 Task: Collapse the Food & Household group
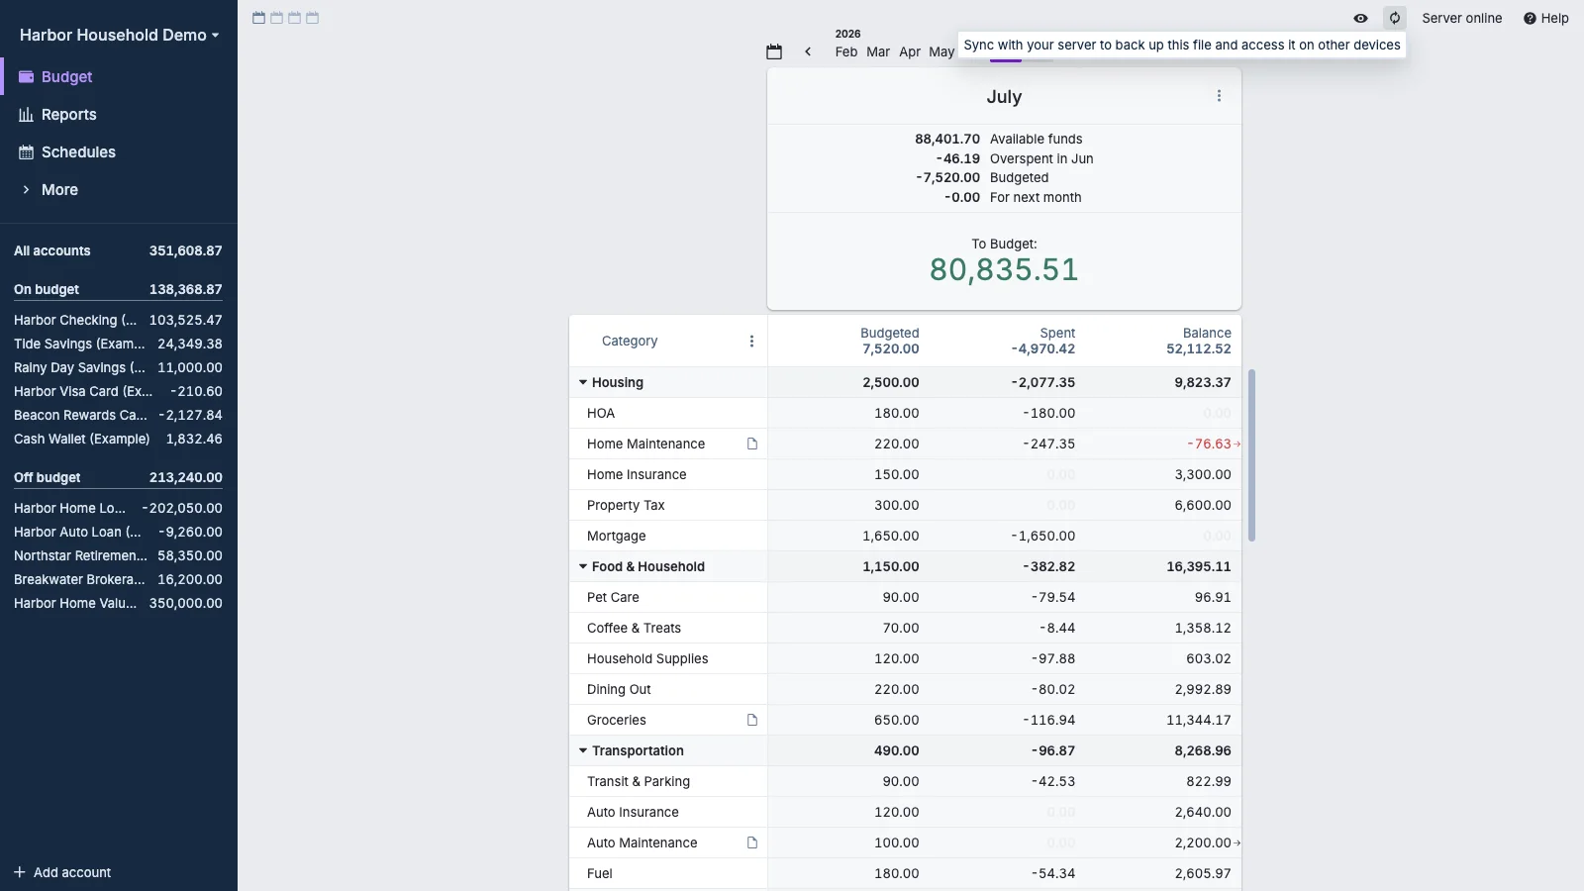click(x=583, y=566)
